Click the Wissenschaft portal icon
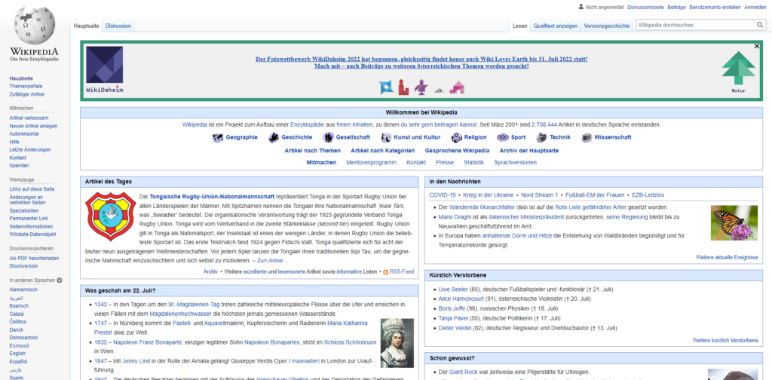Viewport: 772px width, 380px height. pos(587,138)
